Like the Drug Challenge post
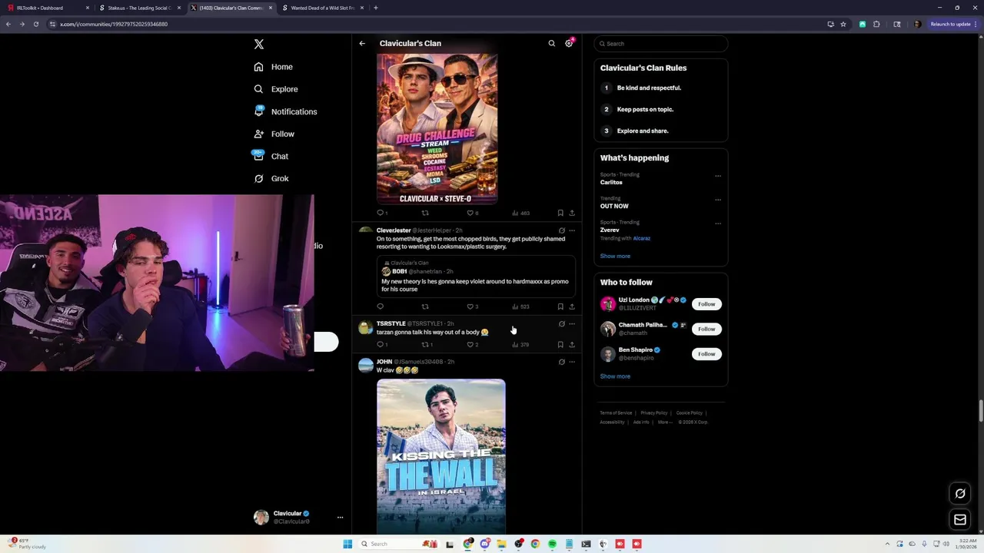 (x=470, y=213)
